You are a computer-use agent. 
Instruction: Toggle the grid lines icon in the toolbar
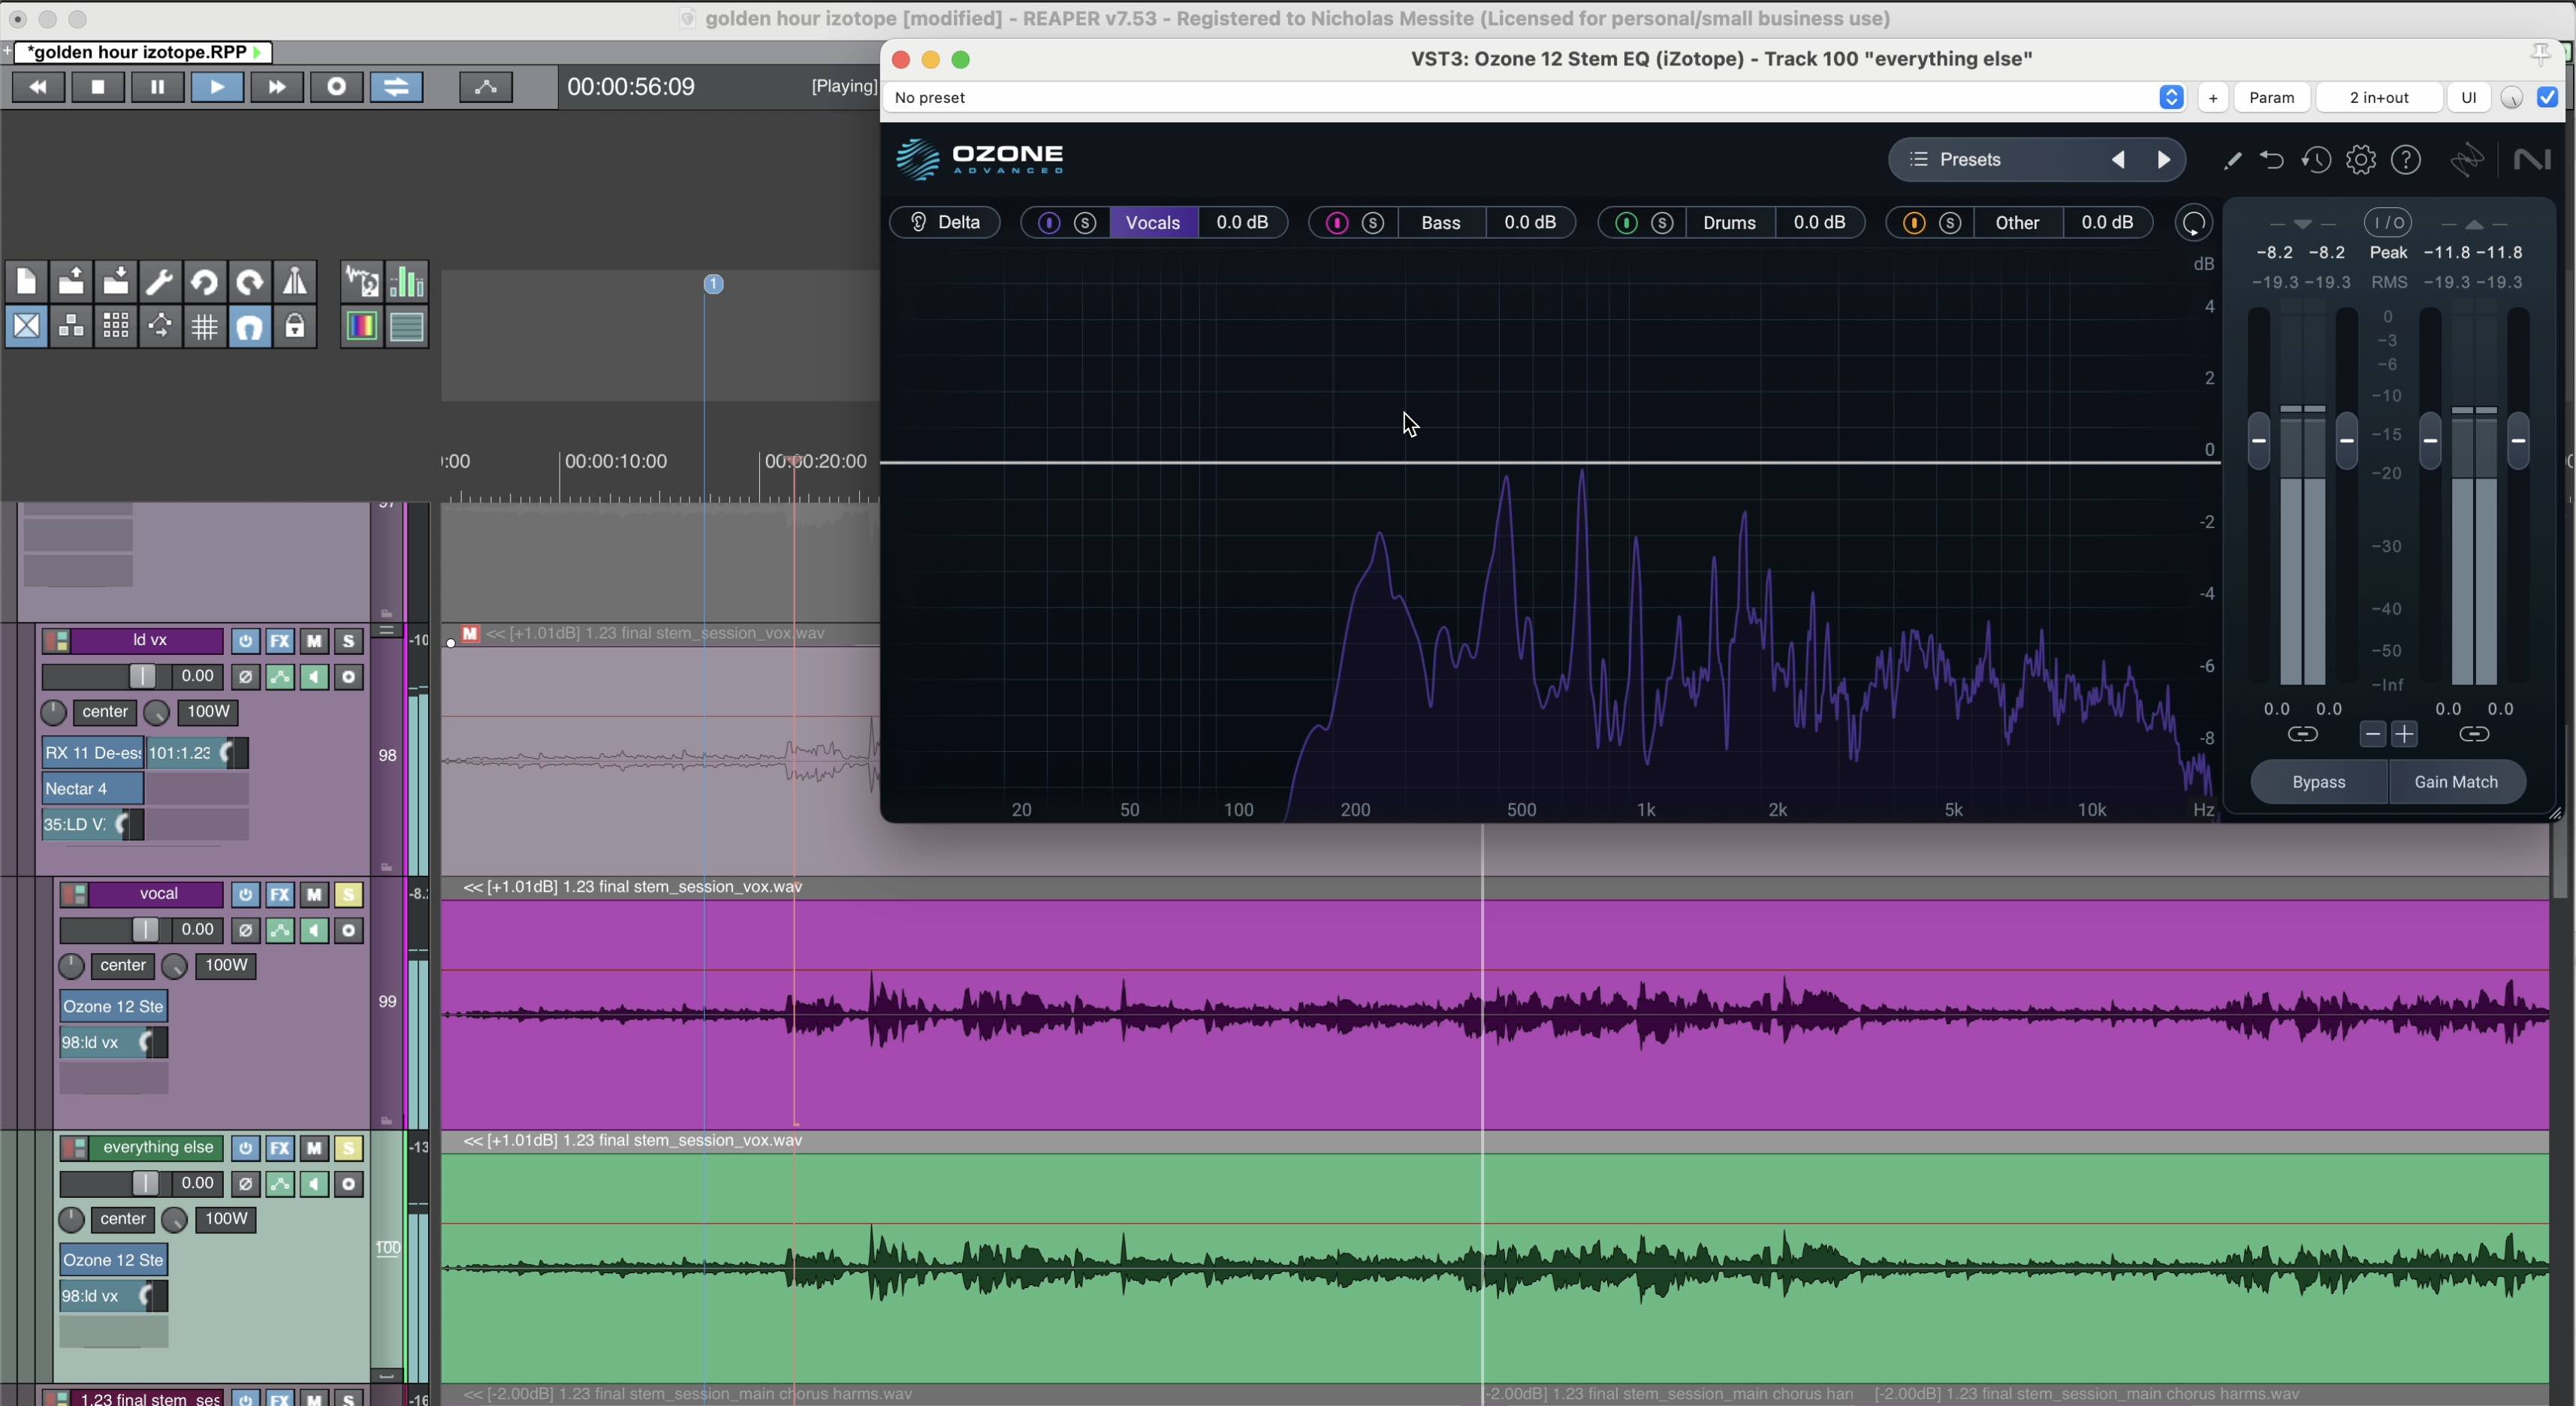pyautogui.click(x=204, y=327)
